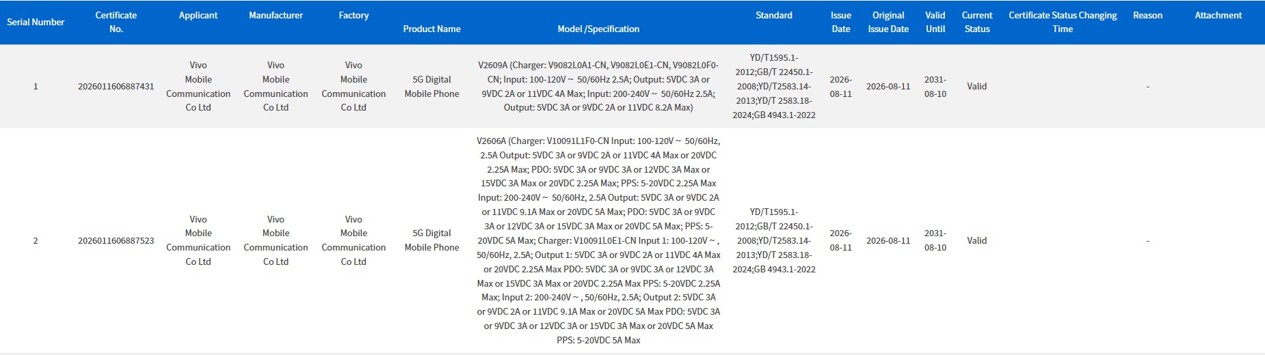Click Applicant cell in V2606A row

[198, 240]
